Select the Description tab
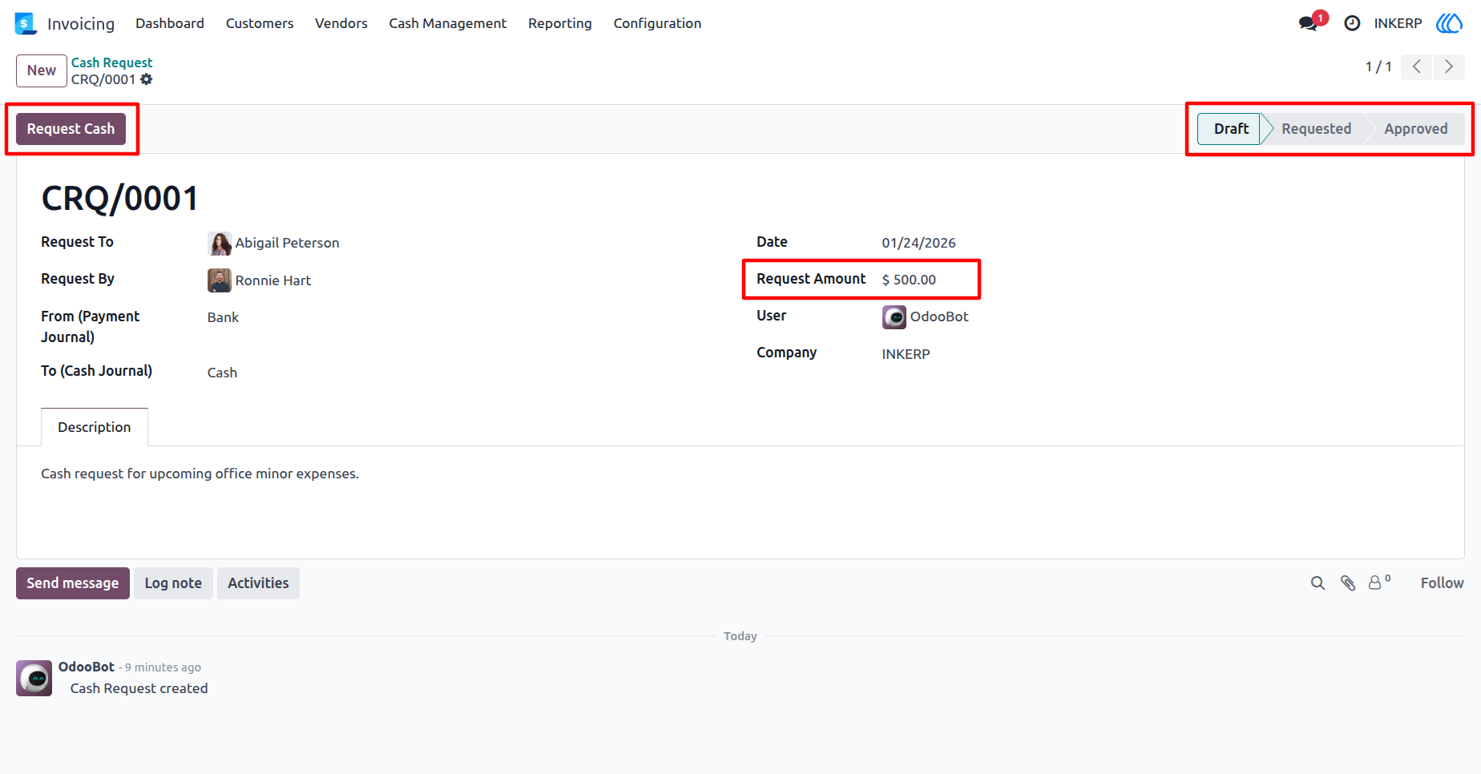Viewport: 1481px width, 774px height. point(95,427)
